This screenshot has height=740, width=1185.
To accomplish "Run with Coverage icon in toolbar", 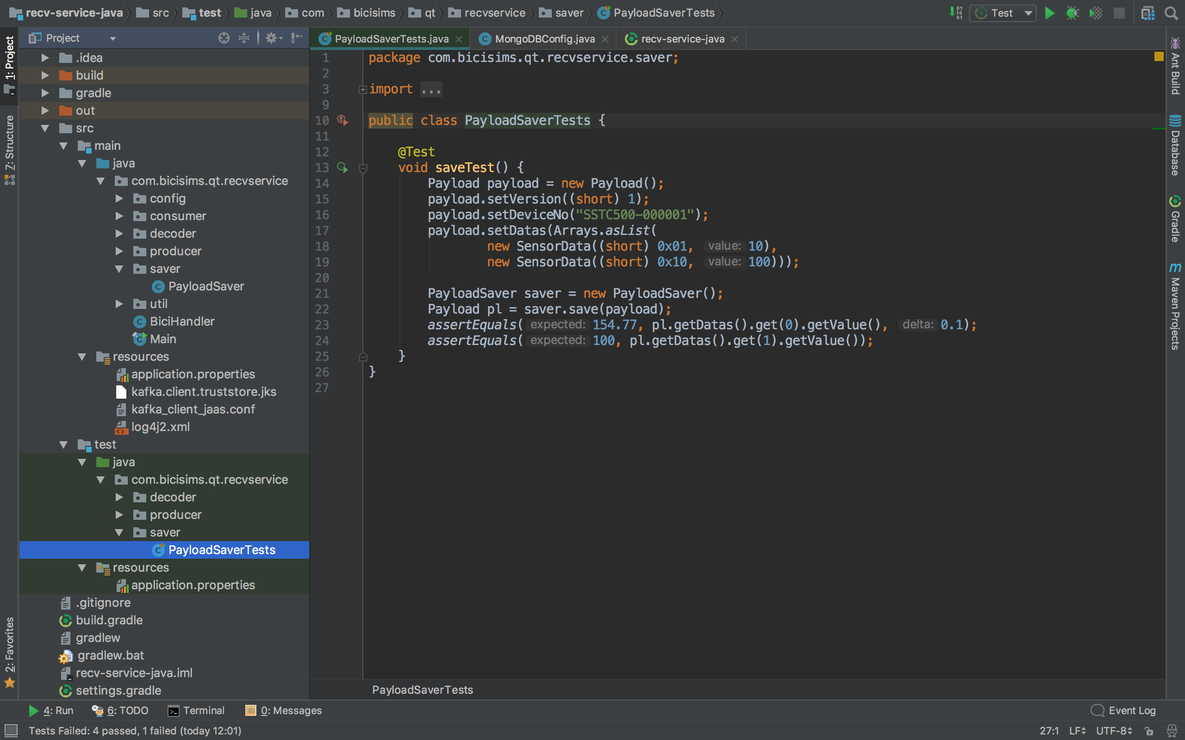I will (x=1096, y=13).
